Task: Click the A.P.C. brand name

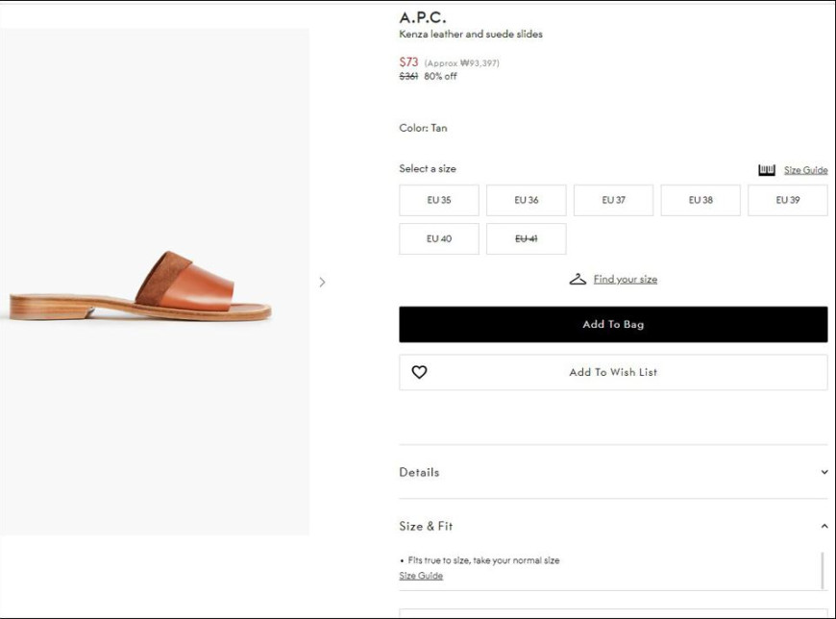Action: (423, 17)
